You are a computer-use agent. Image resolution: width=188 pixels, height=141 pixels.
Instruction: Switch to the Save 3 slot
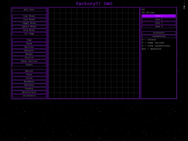click(x=159, y=23)
